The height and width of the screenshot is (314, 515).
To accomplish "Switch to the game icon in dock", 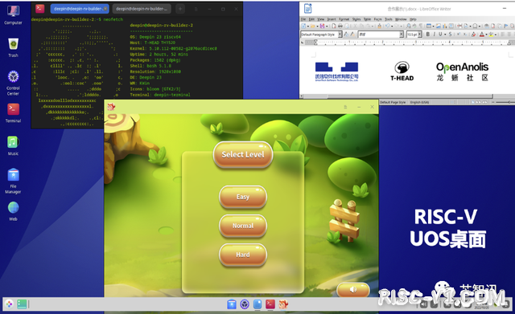I will click(283, 304).
